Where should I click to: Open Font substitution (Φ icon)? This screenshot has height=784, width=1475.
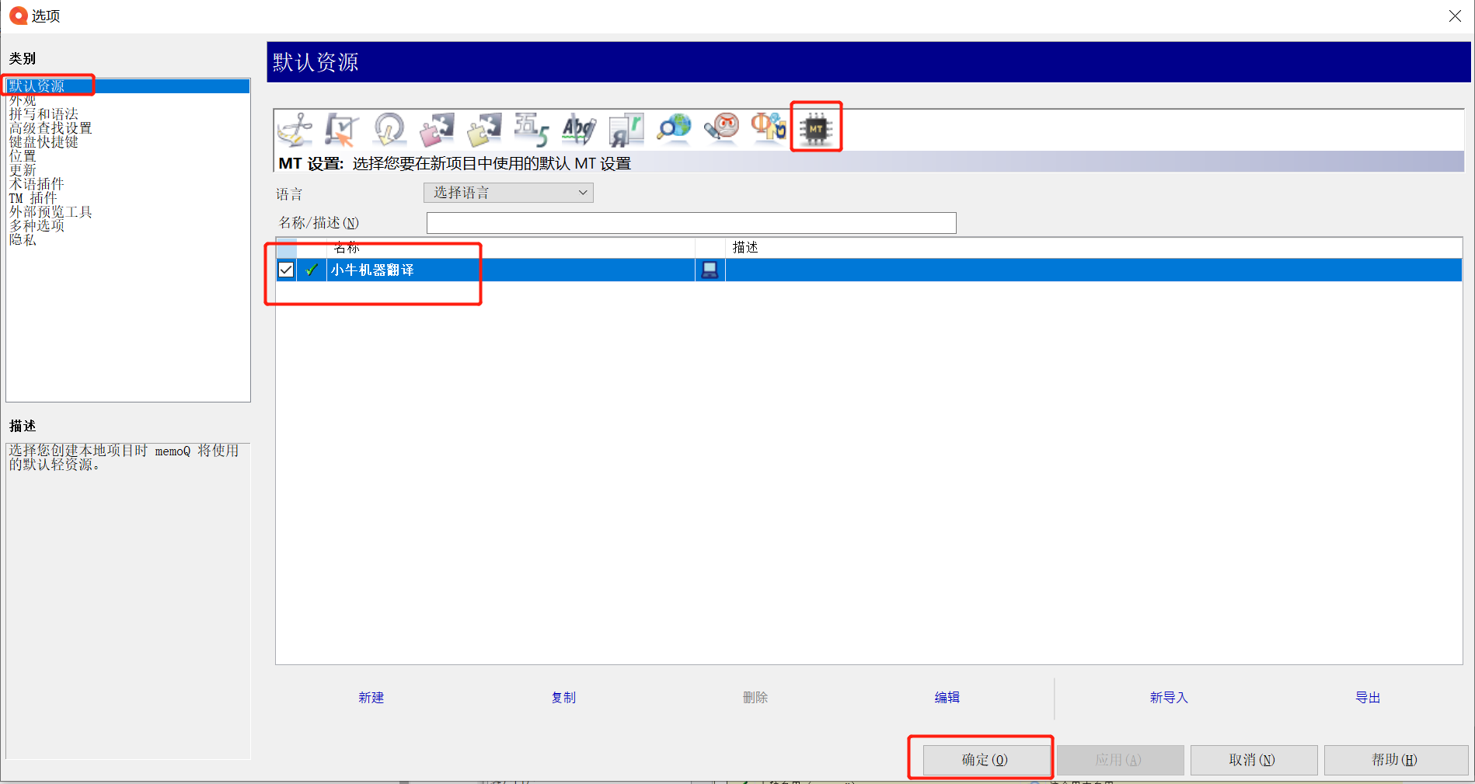(x=769, y=129)
